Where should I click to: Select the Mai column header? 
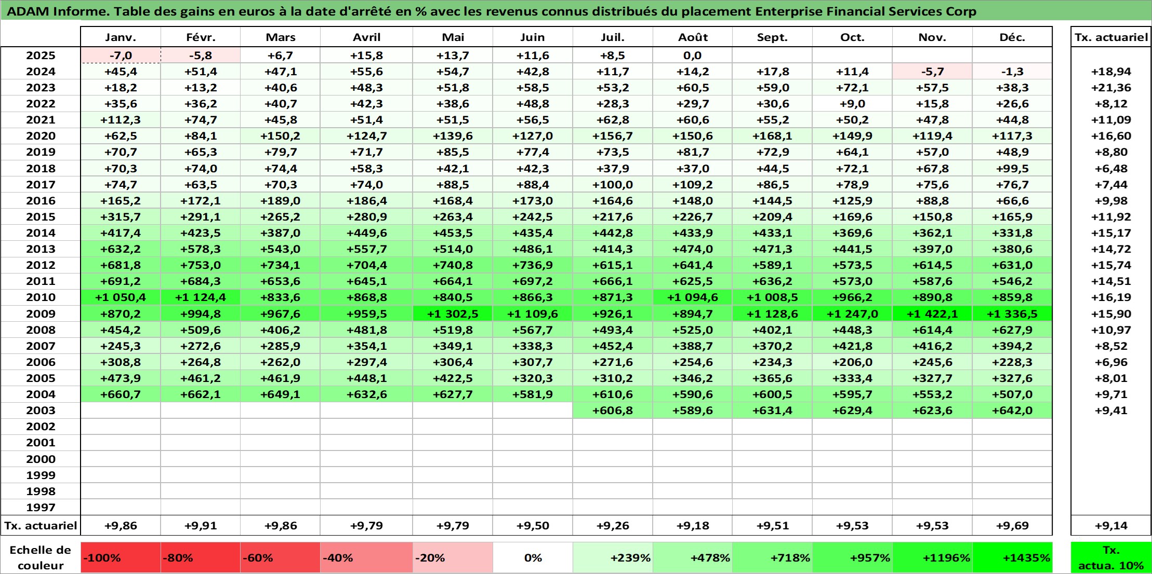click(453, 37)
